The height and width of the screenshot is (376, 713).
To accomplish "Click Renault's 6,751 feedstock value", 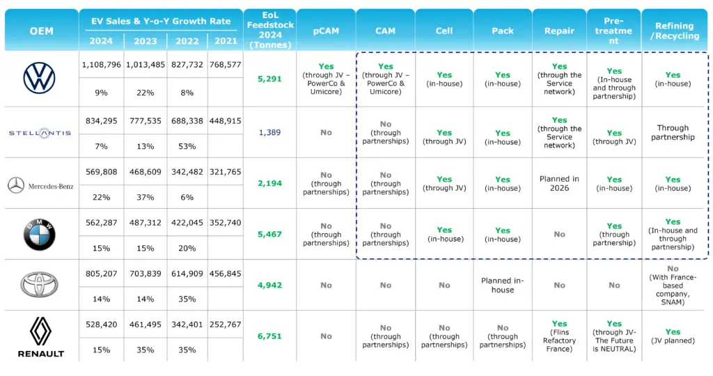I will pos(269,336).
